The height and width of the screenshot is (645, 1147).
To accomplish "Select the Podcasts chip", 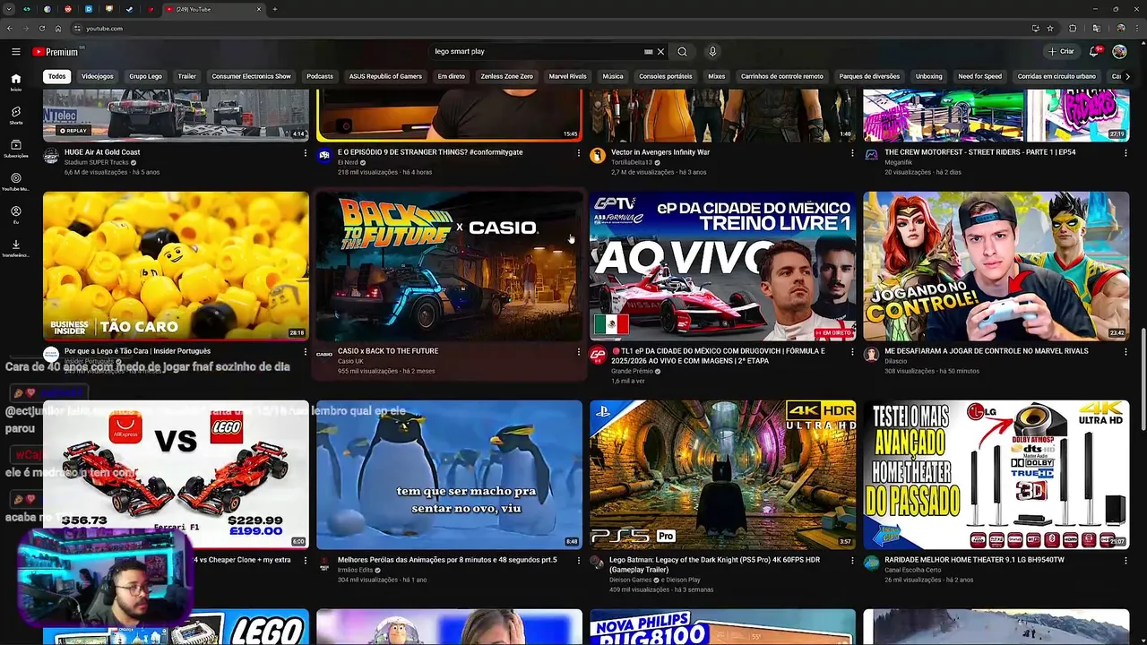I will (320, 76).
